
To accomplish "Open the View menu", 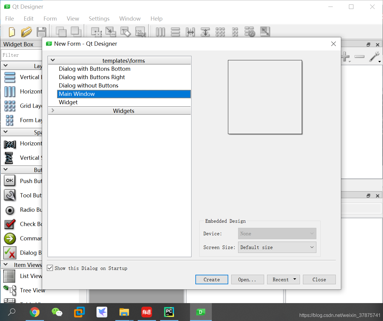I will point(73,19).
